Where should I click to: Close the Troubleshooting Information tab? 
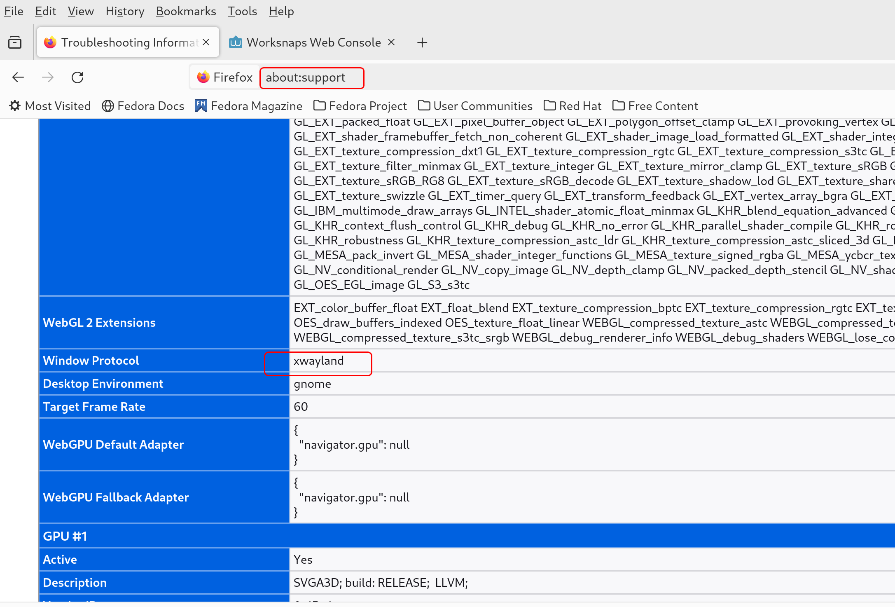point(206,42)
